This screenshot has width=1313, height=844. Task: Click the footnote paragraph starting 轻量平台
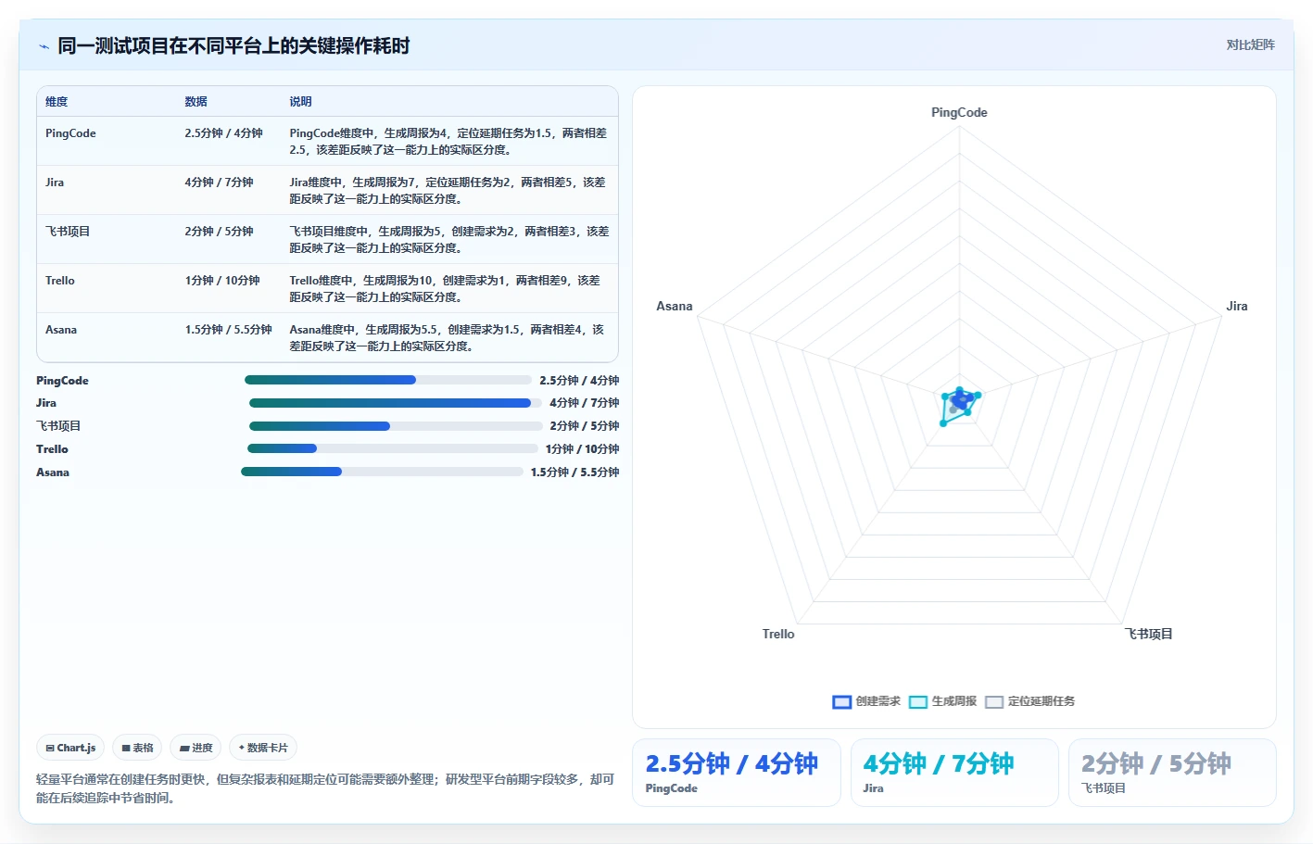click(325, 788)
